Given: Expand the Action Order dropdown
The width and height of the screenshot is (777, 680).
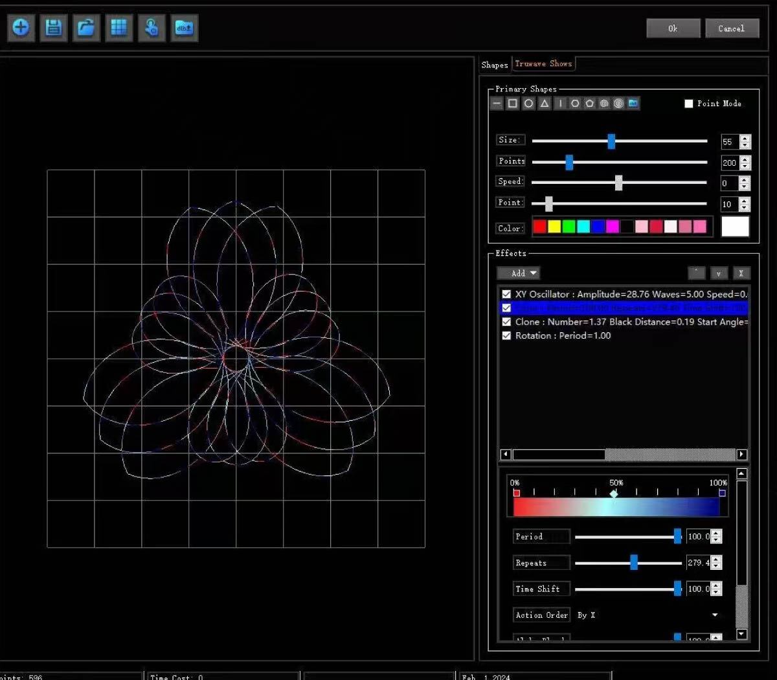Looking at the screenshot, I should click(x=715, y=615).
